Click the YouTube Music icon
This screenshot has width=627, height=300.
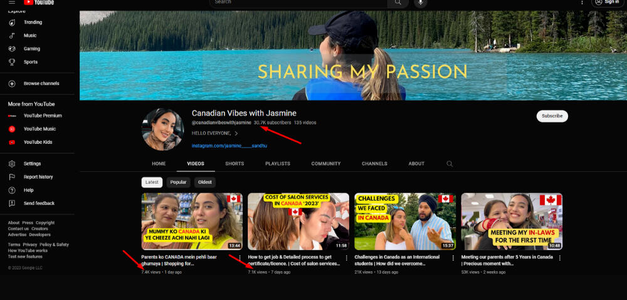pos(12,129)
